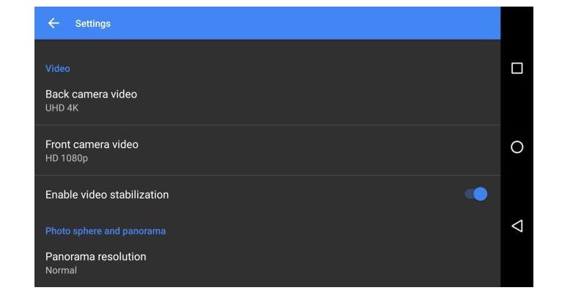
Task: Open Panorama resolution options
Action: pyautogui.click(x=95, y=257)
